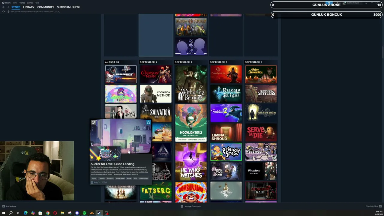Open the Withering Realms game tile

click(191, 84)
